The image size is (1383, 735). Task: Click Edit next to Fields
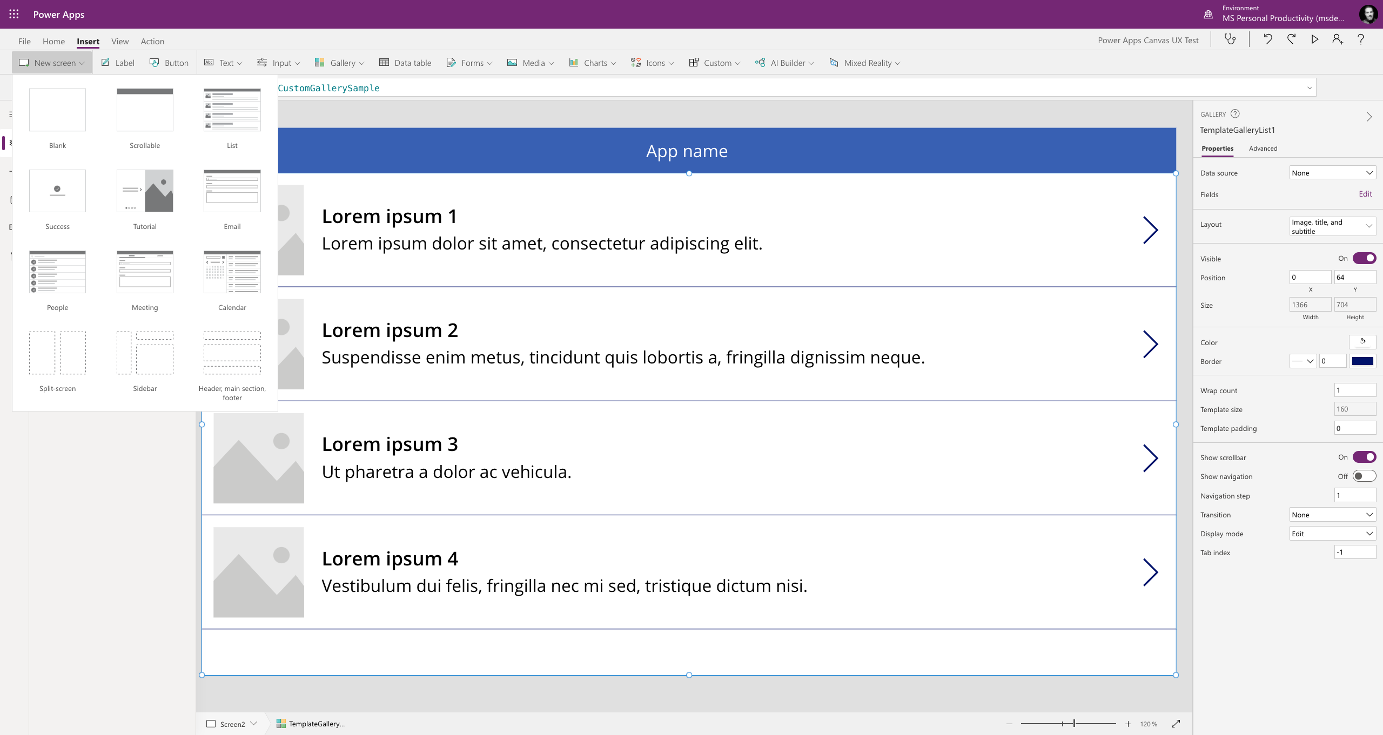point(1365,194)
